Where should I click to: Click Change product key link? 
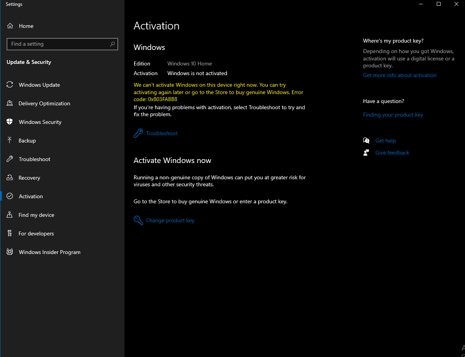click(170, 220)
